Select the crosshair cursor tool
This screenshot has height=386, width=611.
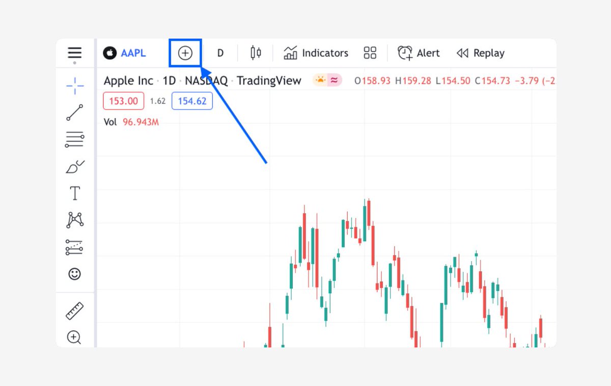click(75, 86)
